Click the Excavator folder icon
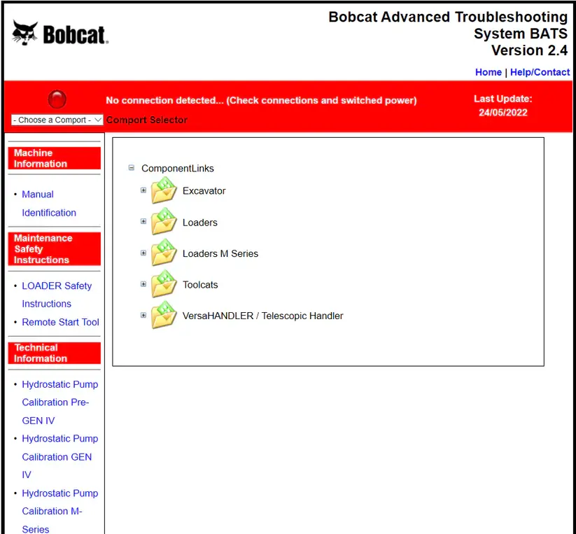 pos(164,191)
